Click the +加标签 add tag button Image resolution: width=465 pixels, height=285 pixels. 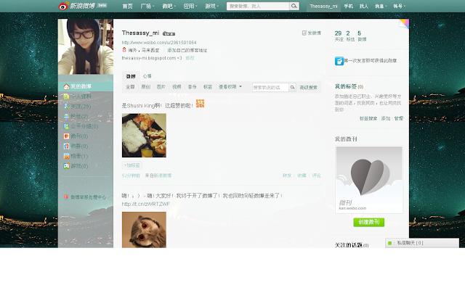coord(132,165)
